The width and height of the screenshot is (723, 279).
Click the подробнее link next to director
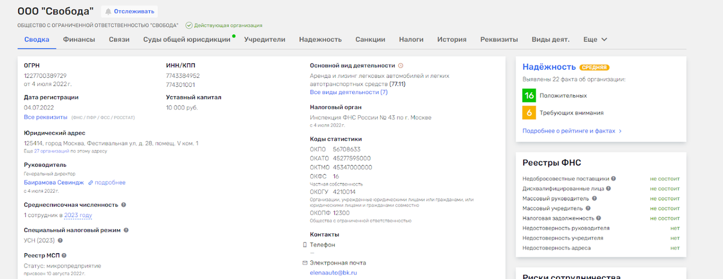pos(110,183)
